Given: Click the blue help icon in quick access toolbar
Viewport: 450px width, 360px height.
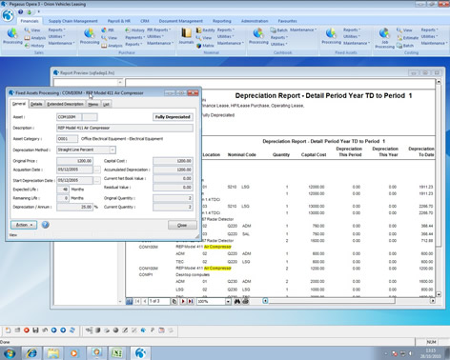Looking at the screenshot, I should [x=21, y=11].
